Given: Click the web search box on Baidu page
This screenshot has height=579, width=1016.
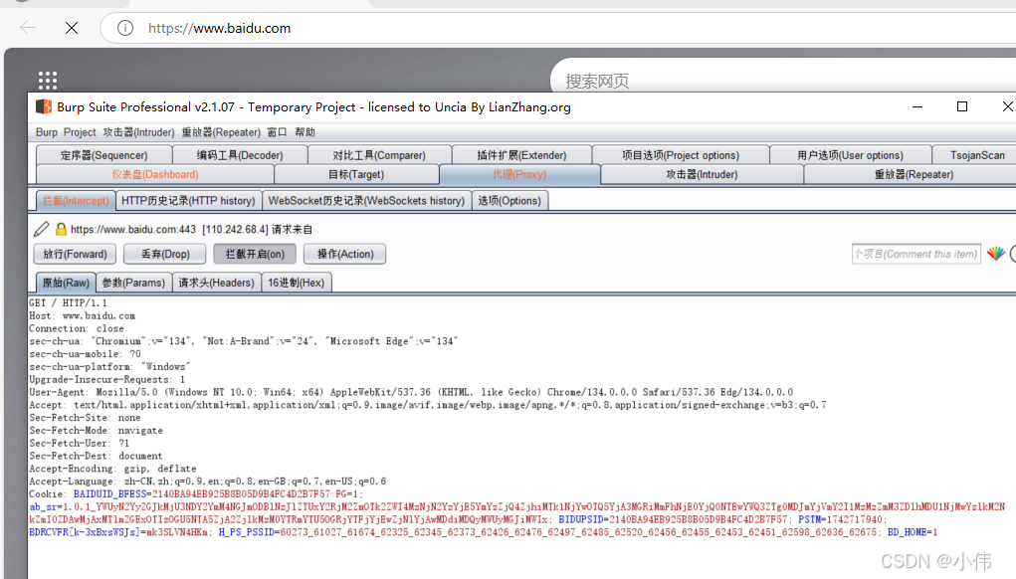Looking at the screenshot, I should [x=783, y=81].
